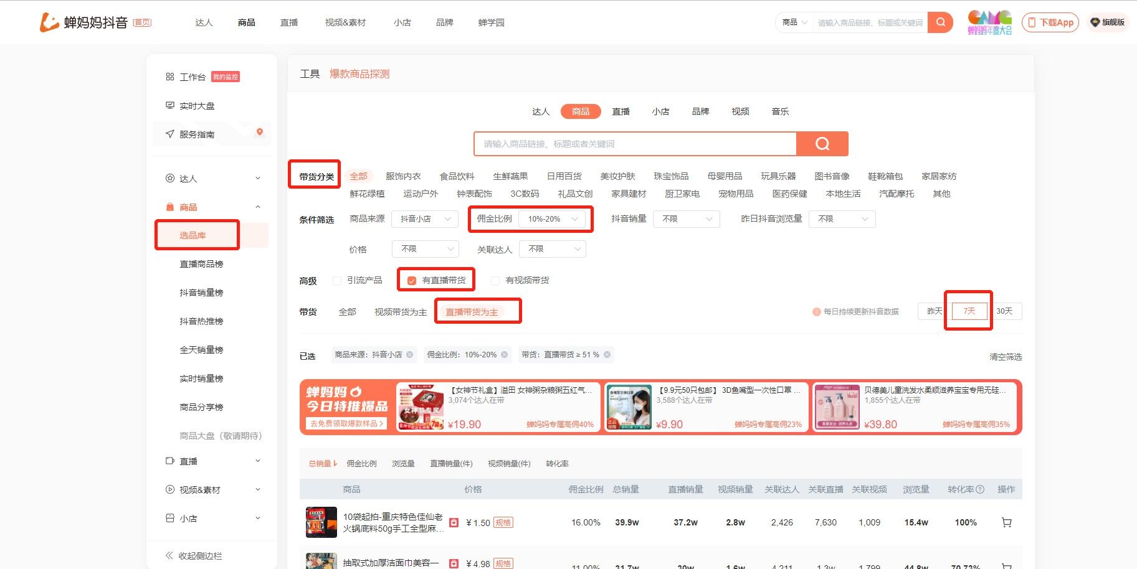1137x569 pixels.
Task: Click the 收起侧边栏 collapse icon at bottom left
Action: coord(168,555)
